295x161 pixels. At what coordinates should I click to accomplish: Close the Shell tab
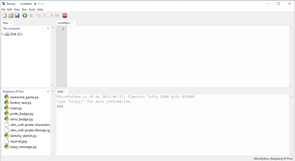point(66,91)
